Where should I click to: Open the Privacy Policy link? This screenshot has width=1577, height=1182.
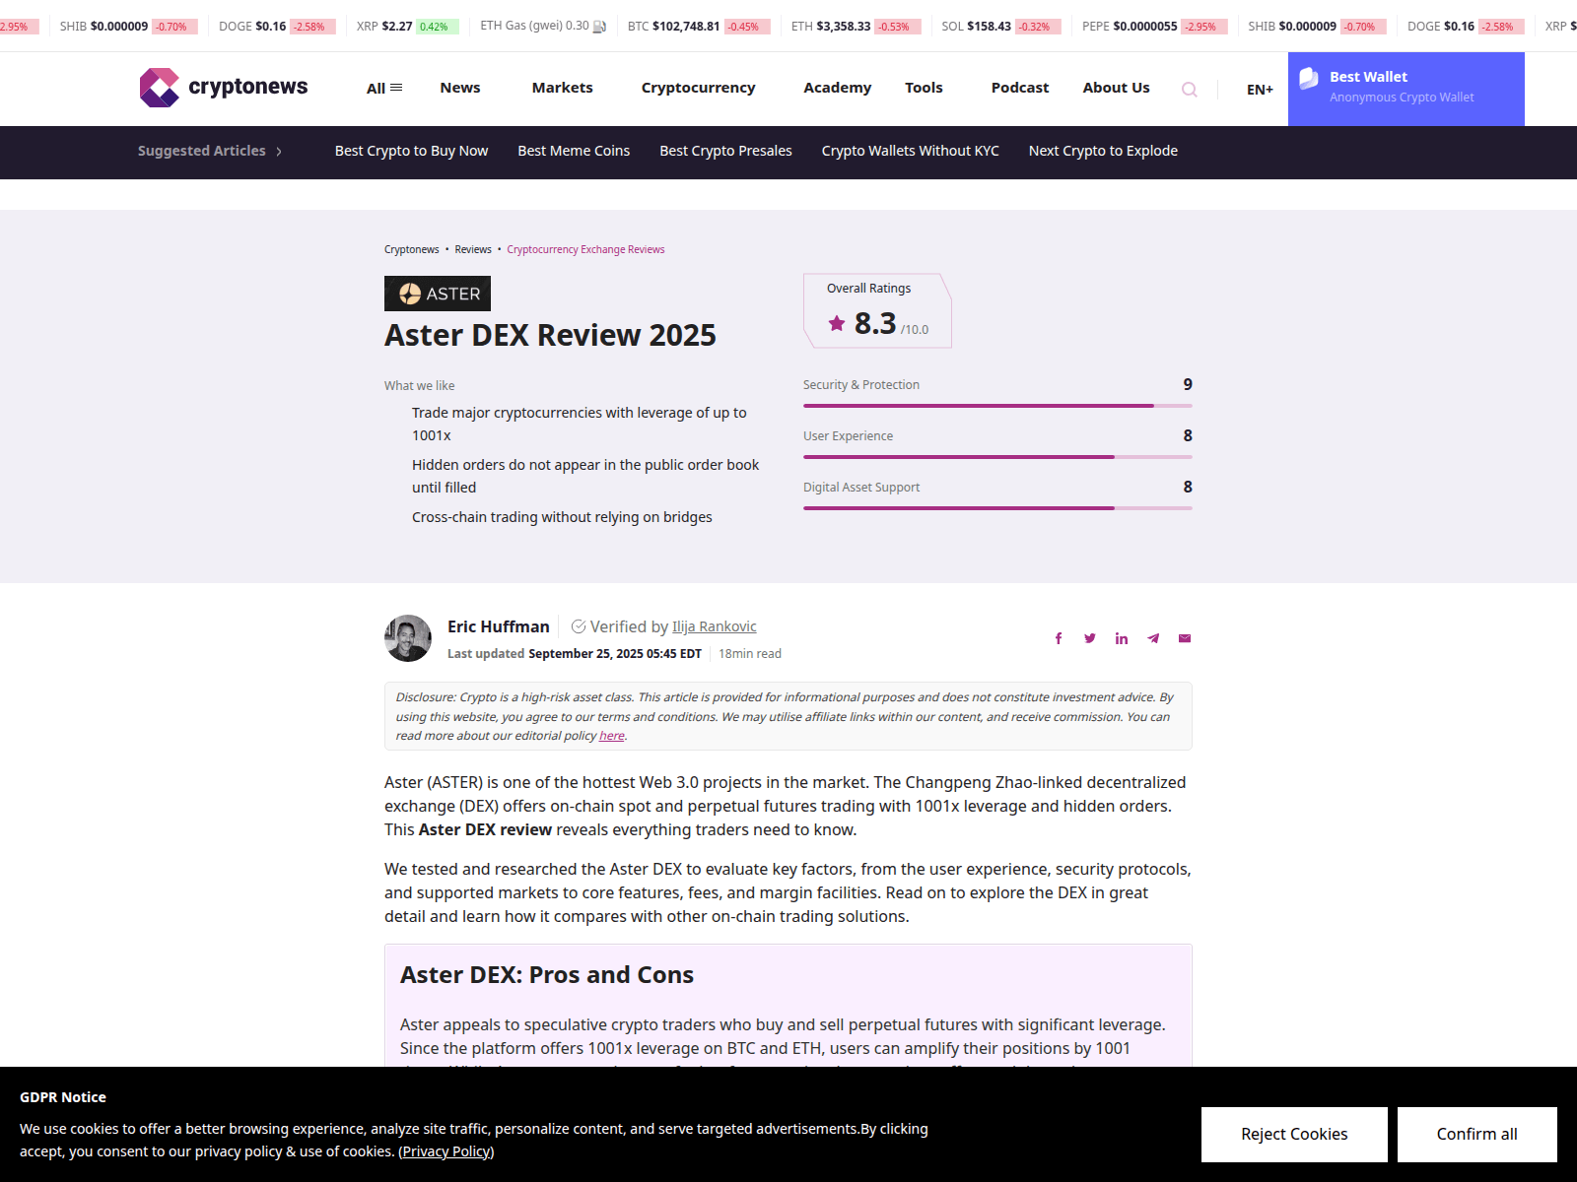446,1151
